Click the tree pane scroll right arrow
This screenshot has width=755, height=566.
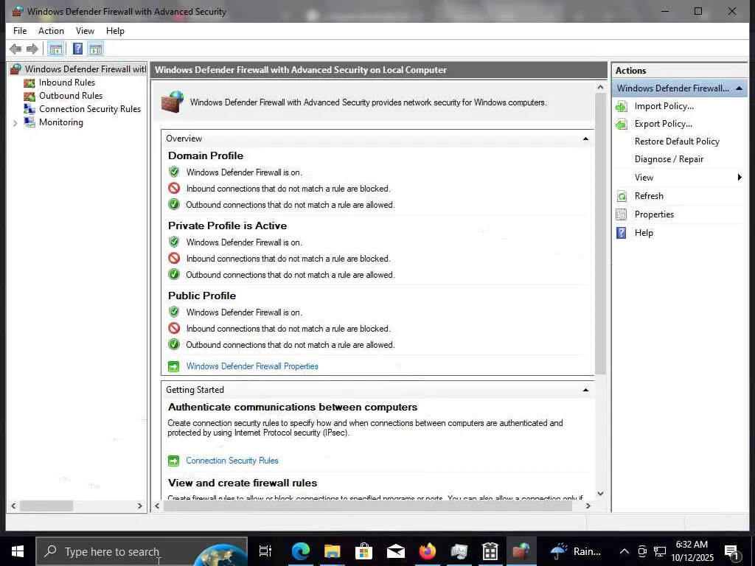tap(139, 506)
